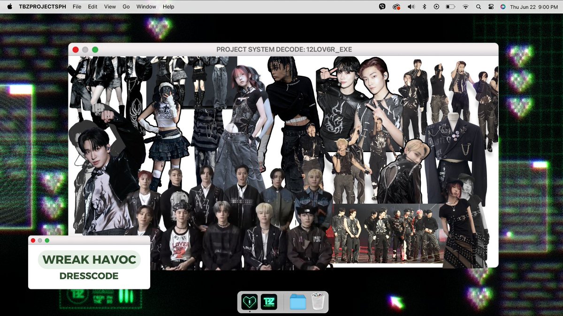Click the Creative Cloud status icon
The width and height of the screenshot is (563, 316).
pyautogui.click(x=396, y=7)
